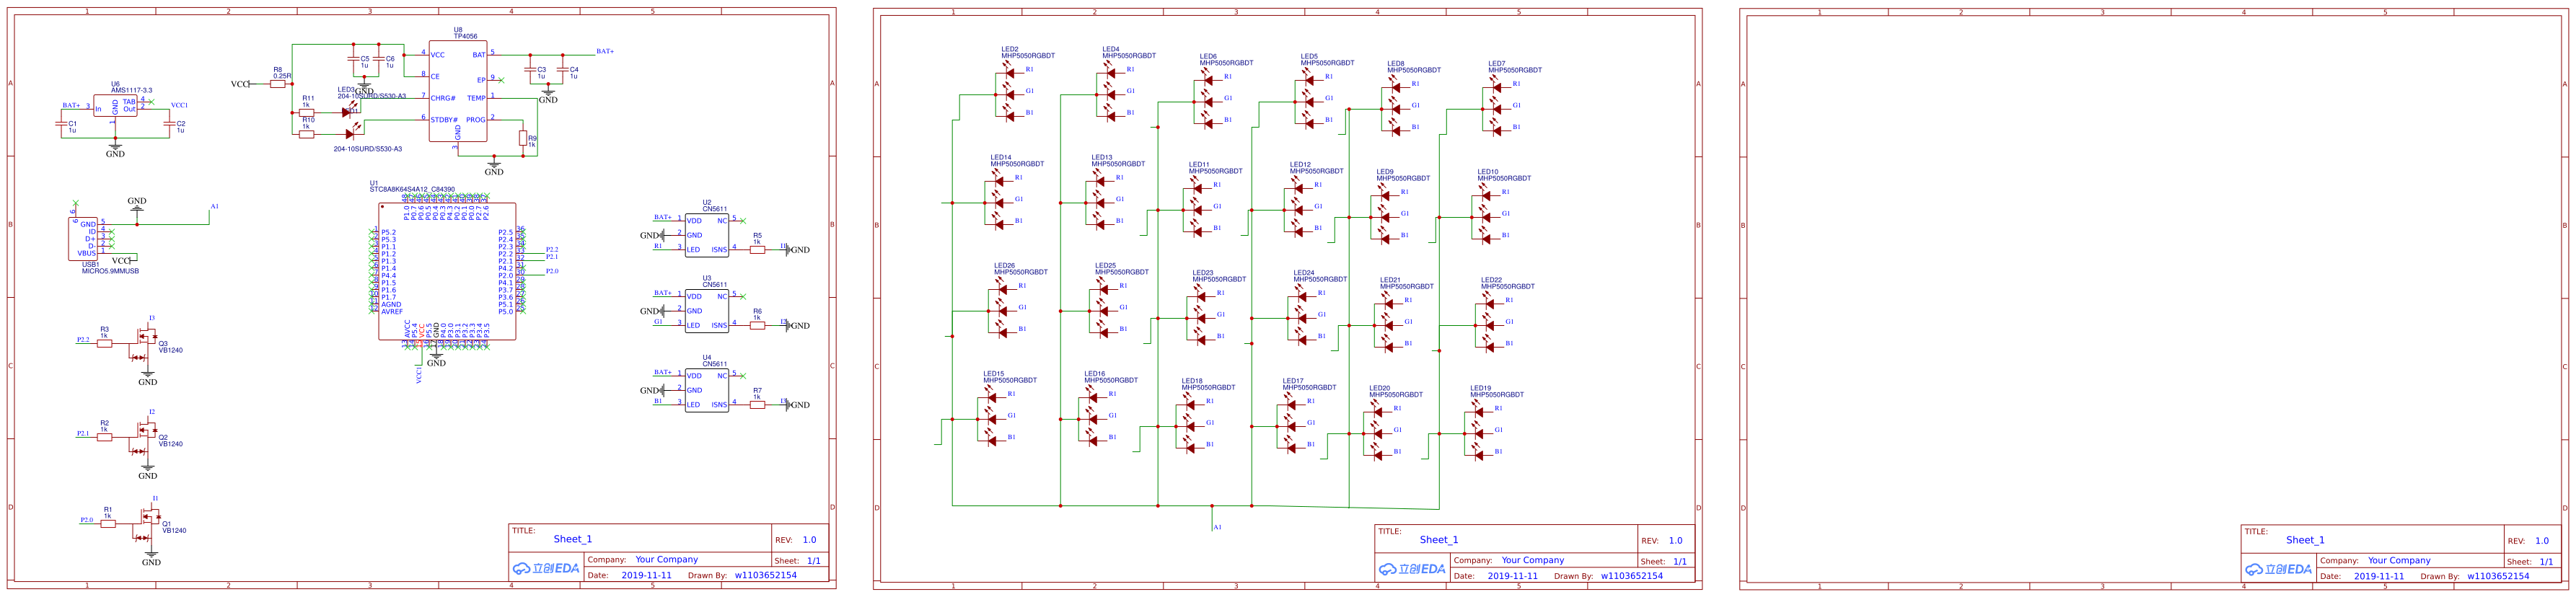The image size is (2576, 597).
Task: Select the STC8A8K64S4A12 microcontroller symbol
Action: click(447, 272)
